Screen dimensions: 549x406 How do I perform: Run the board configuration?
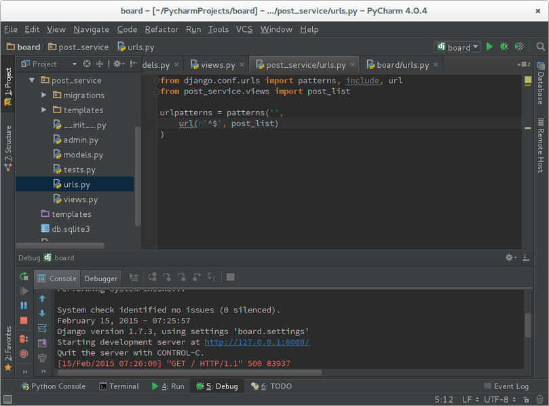pyautogui.click(x=489, y=47)
